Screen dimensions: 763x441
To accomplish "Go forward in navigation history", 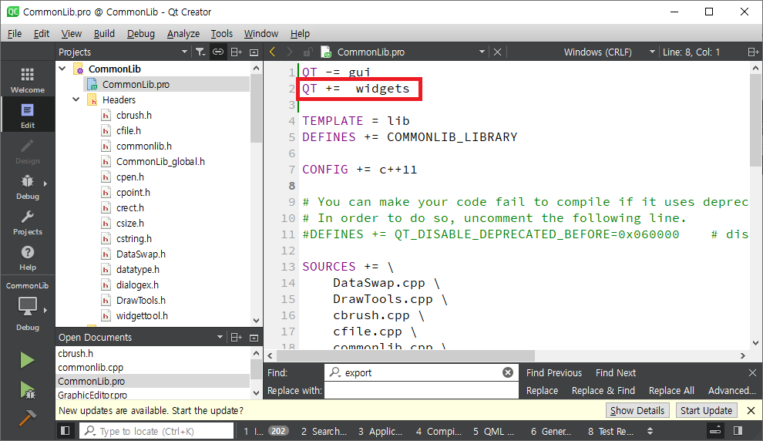I will pos(290,52).
